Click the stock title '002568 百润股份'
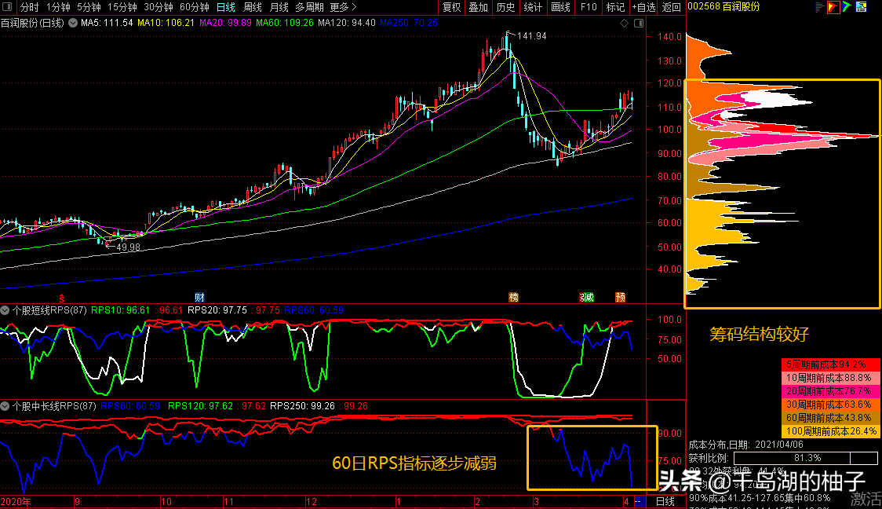Viewport: 882px width, 509px height. coord(724,7)
